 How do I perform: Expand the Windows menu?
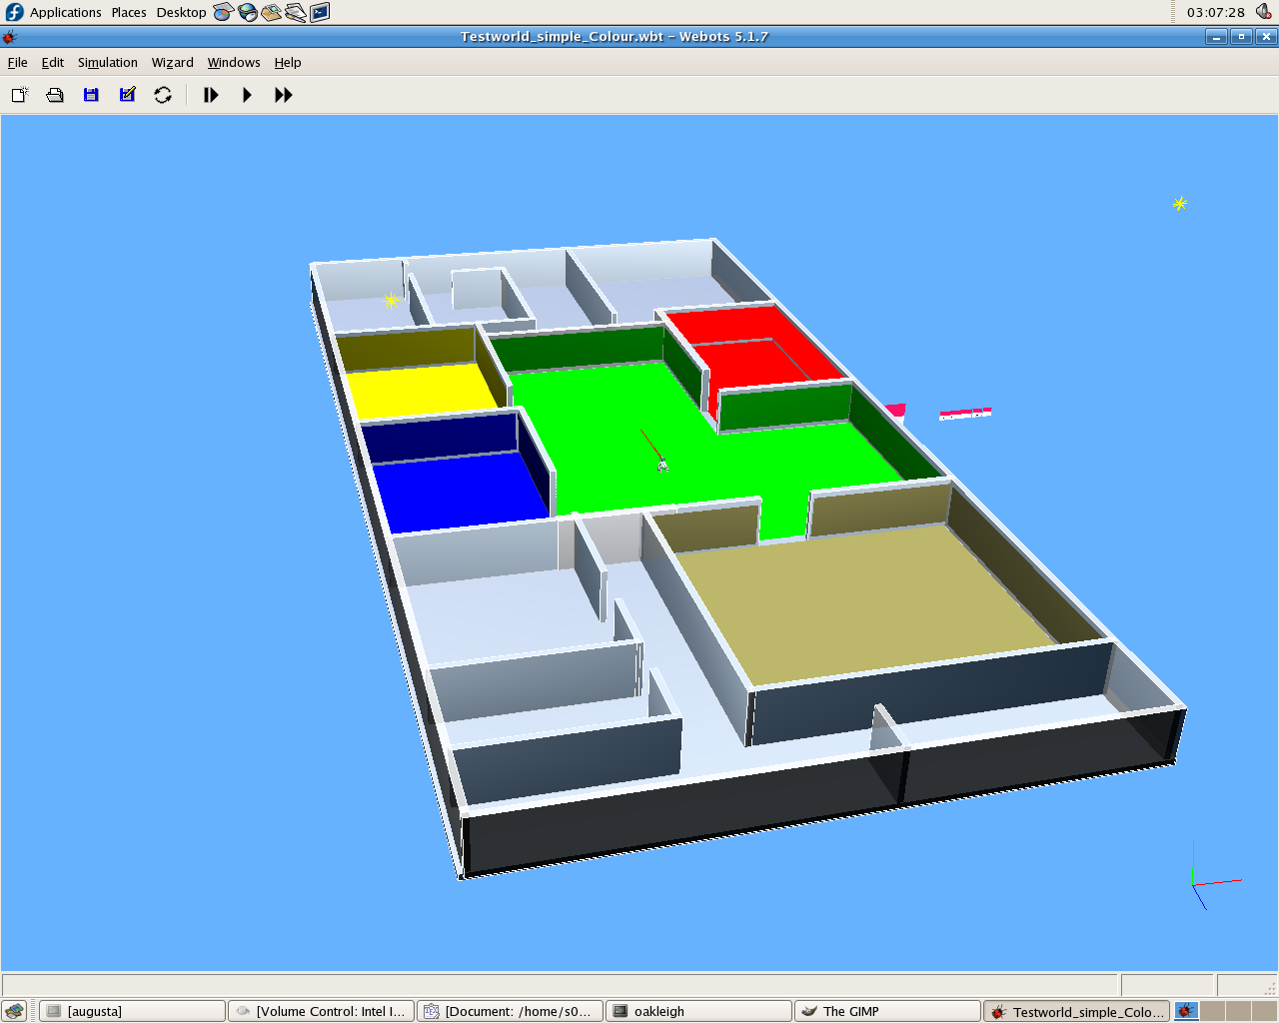click(x=234, y=62)
